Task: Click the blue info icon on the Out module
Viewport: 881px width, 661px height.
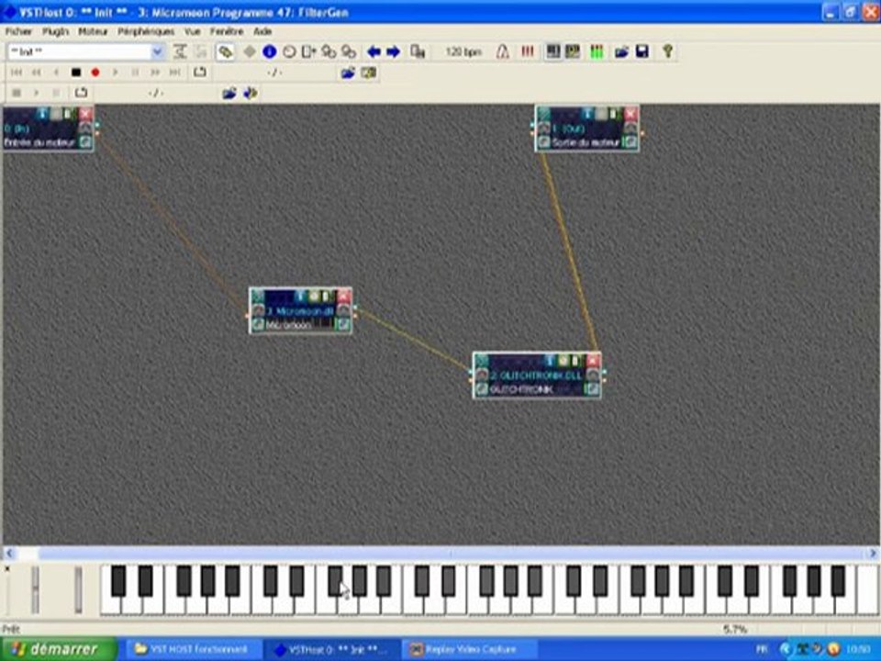Action: [587, 114]
